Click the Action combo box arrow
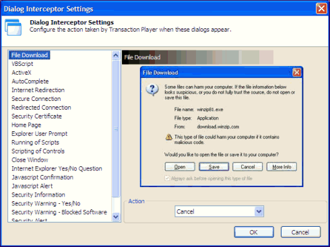Screen dimensions: 330x247 click(259, 211)
